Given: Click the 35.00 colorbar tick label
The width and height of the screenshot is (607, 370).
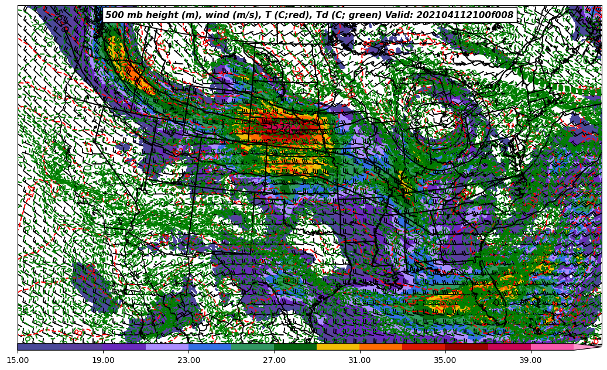Looking at the screenshot, I should pos(445,361).
